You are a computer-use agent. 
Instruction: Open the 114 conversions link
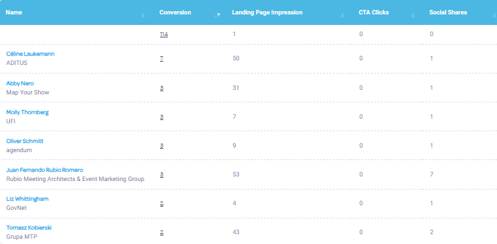[164, 34]
